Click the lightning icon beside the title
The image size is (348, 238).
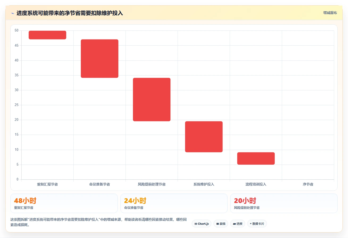click(12, 13)
